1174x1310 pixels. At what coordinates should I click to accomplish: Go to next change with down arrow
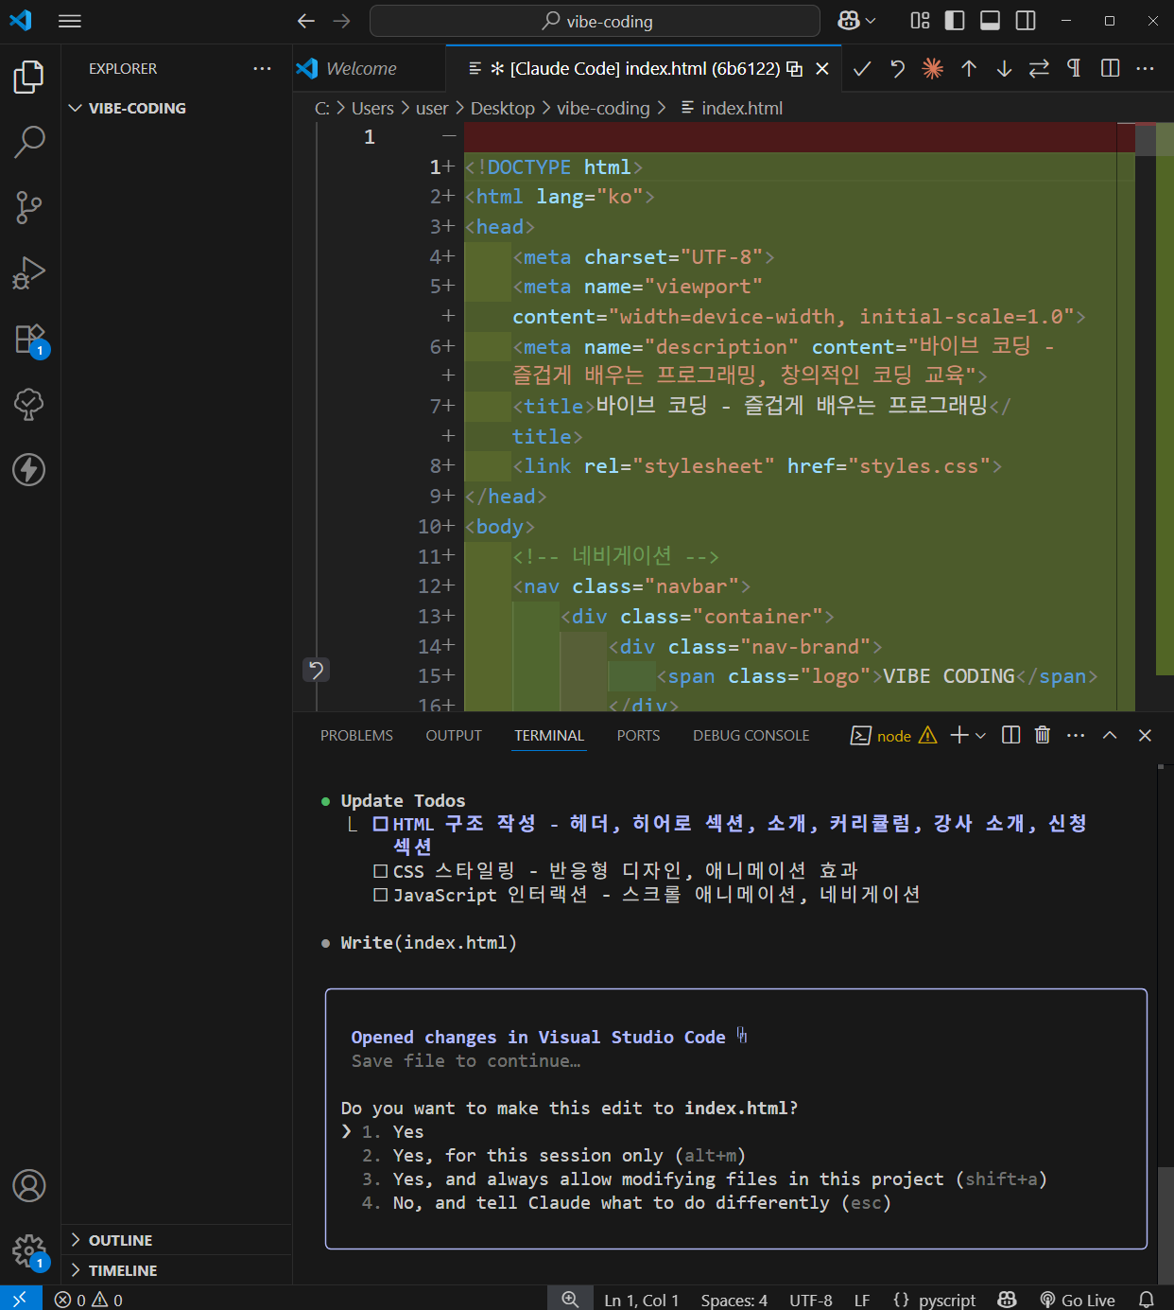(1004, 69)
